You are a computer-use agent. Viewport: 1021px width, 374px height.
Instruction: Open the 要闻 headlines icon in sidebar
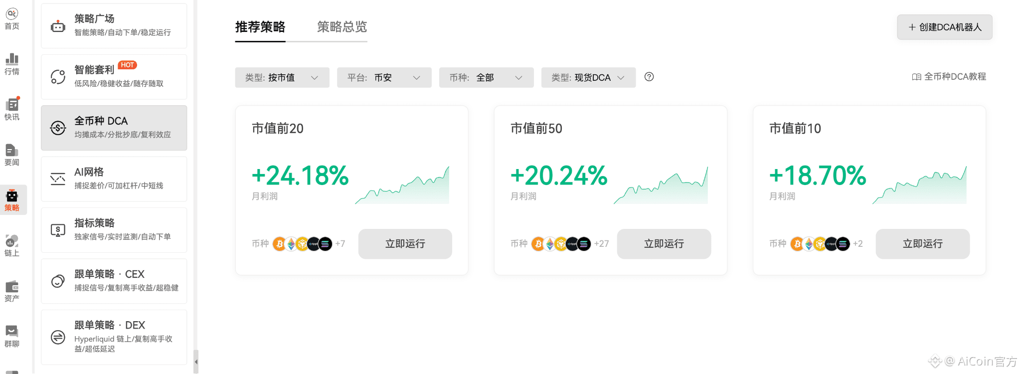tap(12, 155)
